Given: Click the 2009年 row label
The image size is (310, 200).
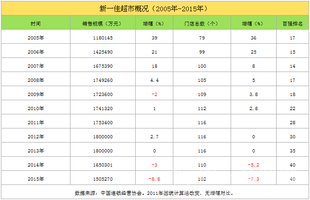Looking at the screenshot, I should click(x=36, y=94).
